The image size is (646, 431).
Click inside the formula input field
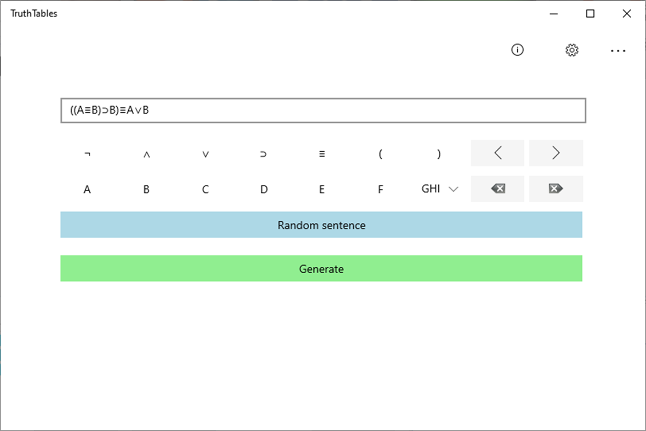[323, 110]
